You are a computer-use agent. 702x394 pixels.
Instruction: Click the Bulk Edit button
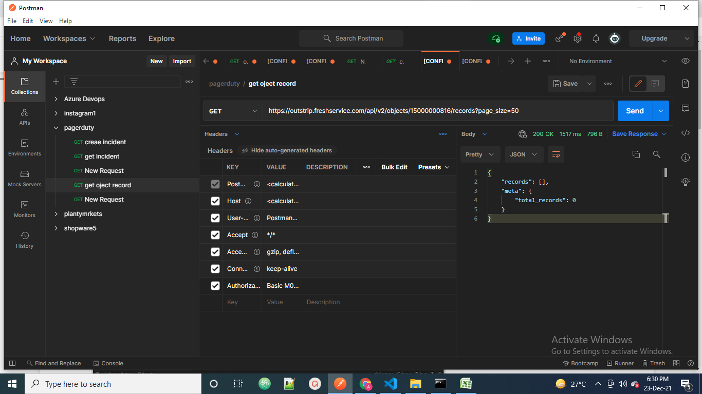click(394, 167)
